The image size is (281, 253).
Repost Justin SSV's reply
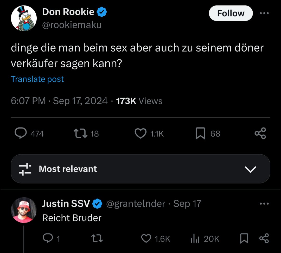pos(98,238)
